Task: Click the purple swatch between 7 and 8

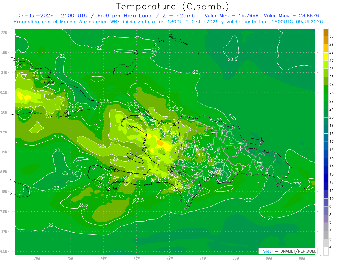Action: [x=326, y=219]
